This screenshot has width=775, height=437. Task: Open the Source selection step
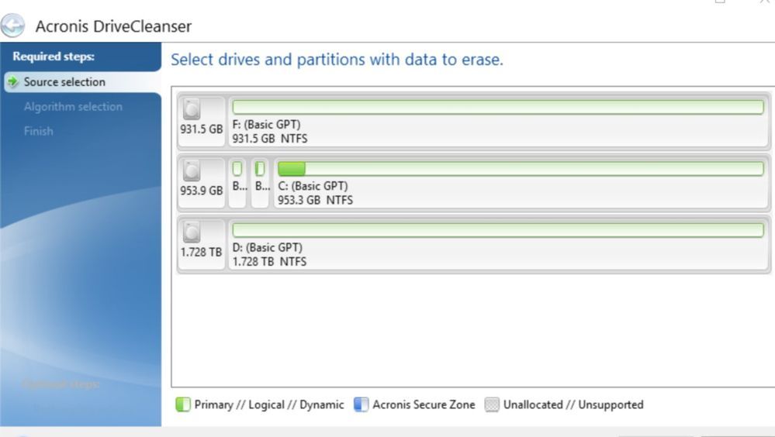click(64, 82)
